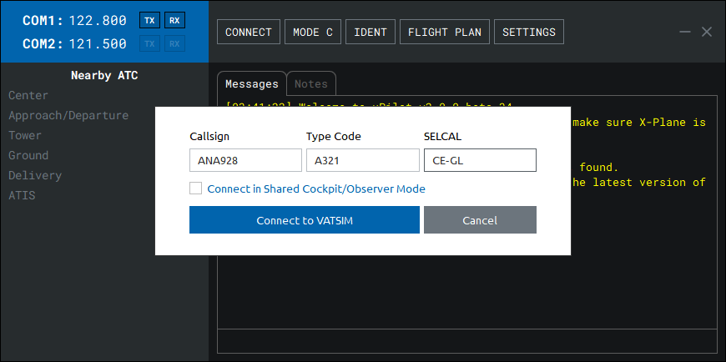Click the message command input line
The width and height of the screenshot is (726, 362).
[466, 341]
